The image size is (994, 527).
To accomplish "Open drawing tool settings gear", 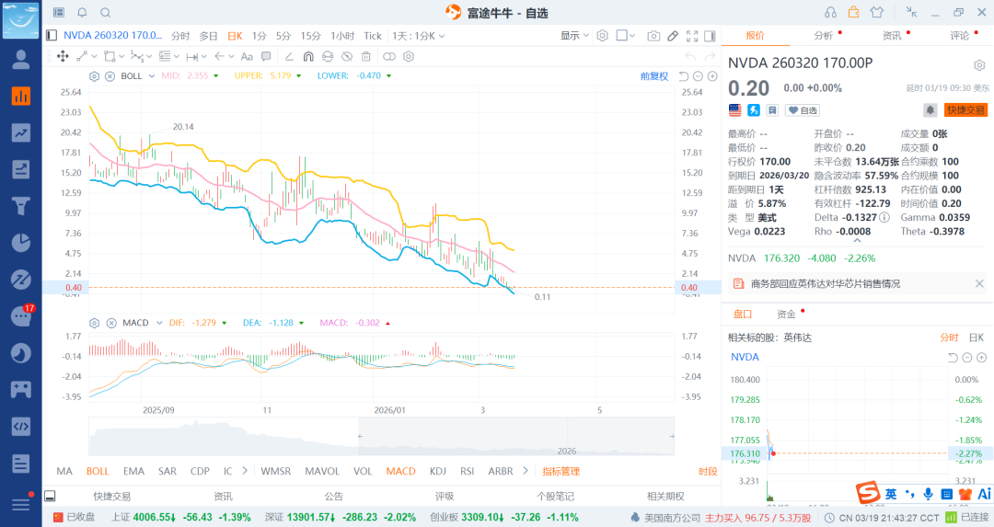I will (x=409, y=56).
